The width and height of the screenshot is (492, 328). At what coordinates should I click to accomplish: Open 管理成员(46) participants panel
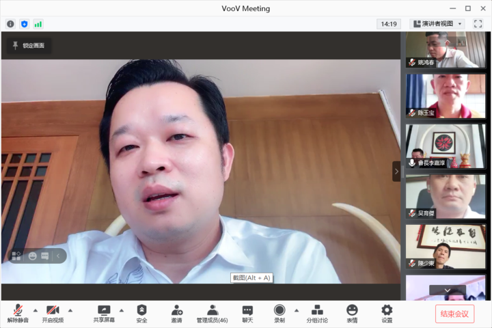(213, 314)
